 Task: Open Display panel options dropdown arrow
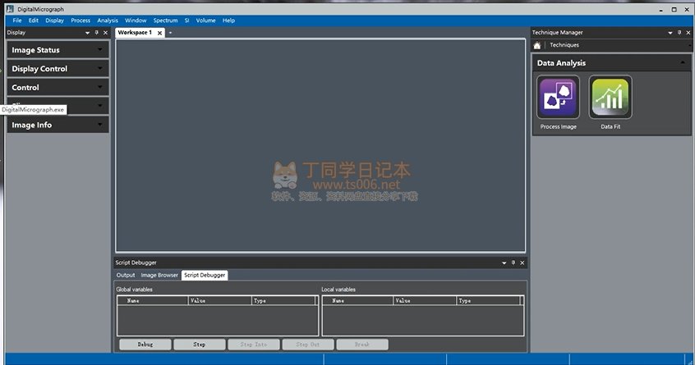coord(87,33)
